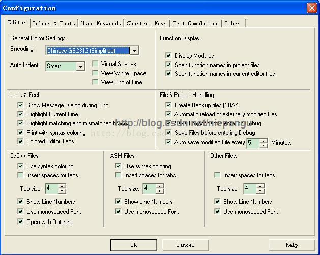Increase auto save minutes with up arrow
320x255 pixels.
click(263, 141)
